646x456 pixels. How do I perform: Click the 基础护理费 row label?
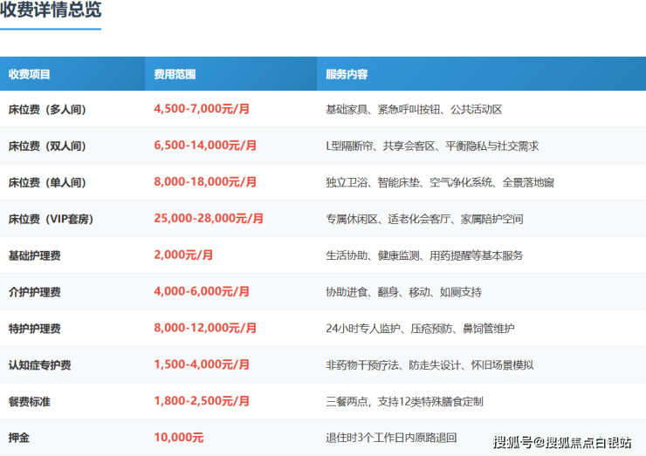click(x=35, y=255)
